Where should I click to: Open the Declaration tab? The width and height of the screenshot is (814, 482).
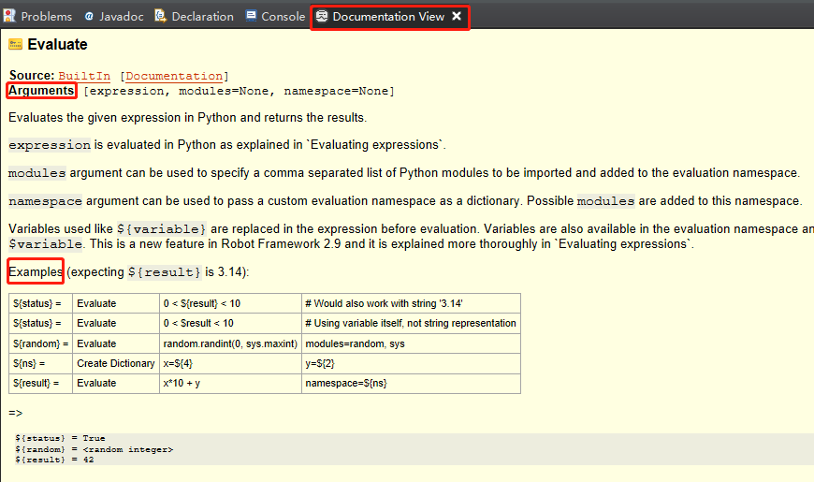195,16
